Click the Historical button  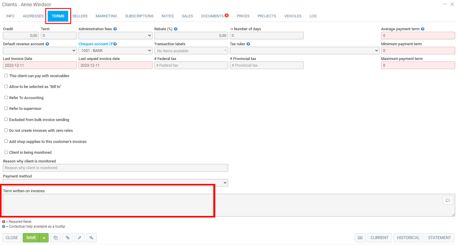tap(408, 238)
